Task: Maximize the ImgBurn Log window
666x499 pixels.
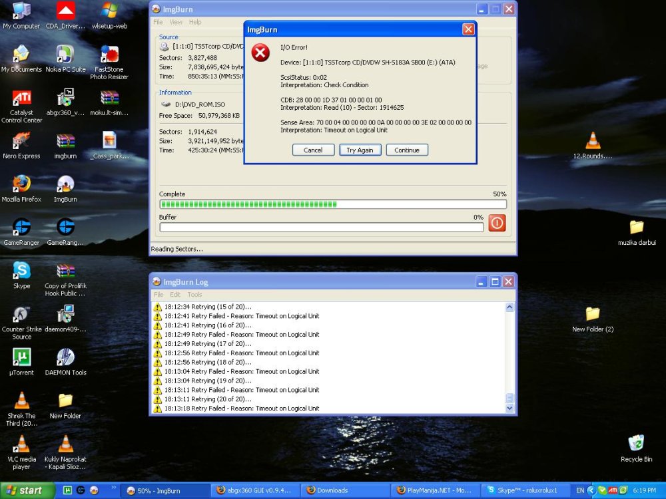Action: tap(495, 281)
